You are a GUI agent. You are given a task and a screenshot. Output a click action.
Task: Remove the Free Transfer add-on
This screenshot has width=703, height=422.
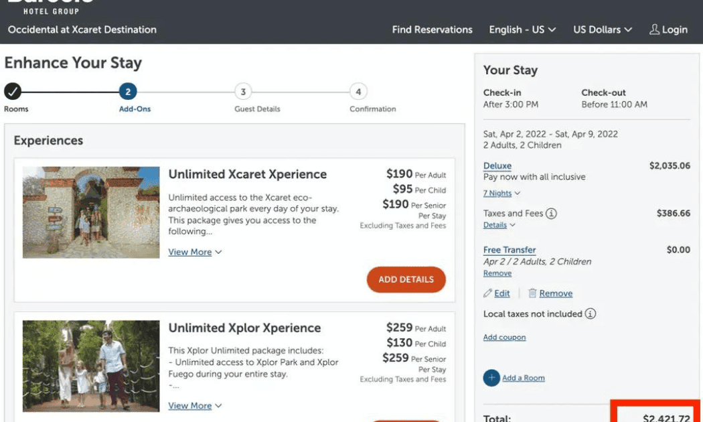[x=497, y=273]
